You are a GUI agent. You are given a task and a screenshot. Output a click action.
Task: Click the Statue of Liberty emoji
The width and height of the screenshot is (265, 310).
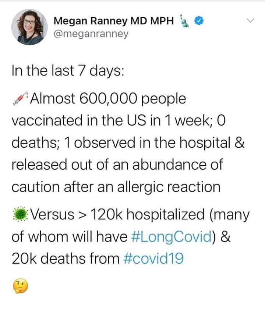click(185, 21)
